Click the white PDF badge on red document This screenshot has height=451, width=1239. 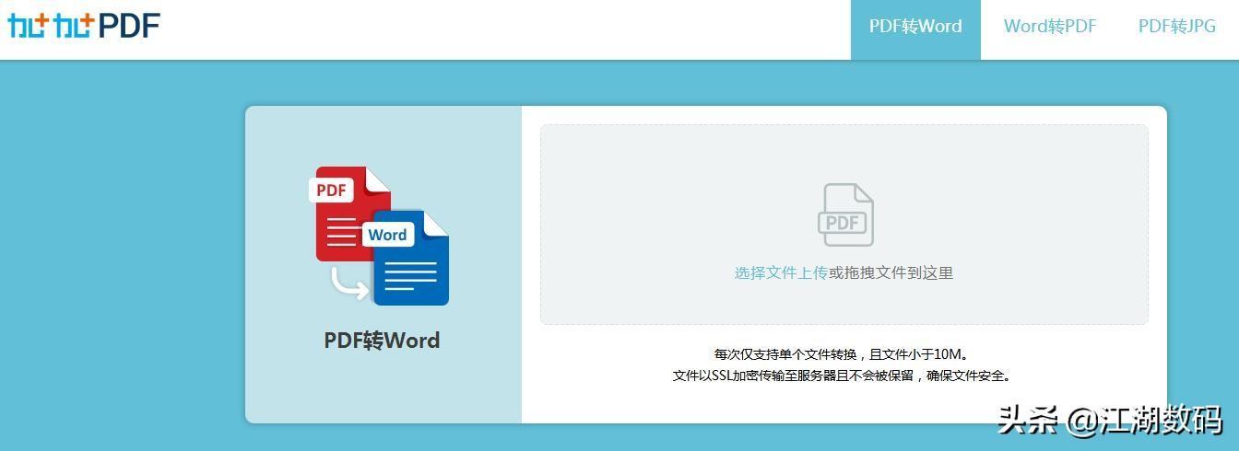[331, 191]
